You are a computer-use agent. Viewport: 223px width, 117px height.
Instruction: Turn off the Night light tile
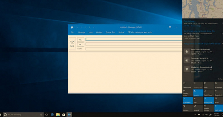click(218, 108)
